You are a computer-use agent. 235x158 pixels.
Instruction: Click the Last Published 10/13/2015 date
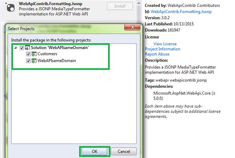point(183,24)
